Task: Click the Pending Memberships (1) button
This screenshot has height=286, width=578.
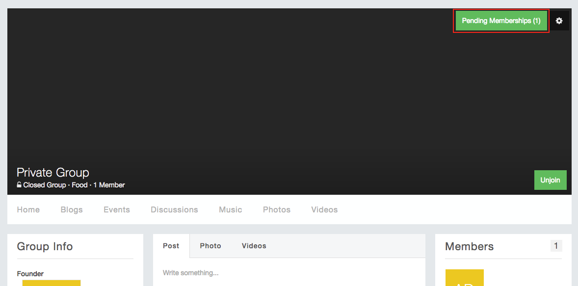Action: (501, 21)
